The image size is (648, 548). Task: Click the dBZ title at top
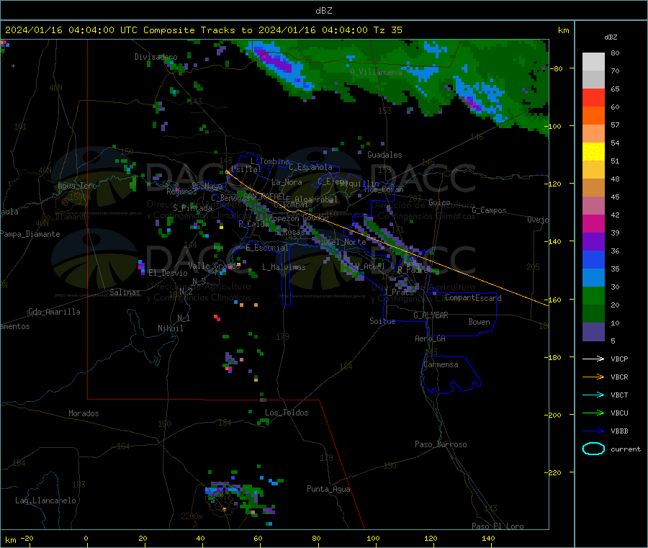pos(323,11)
